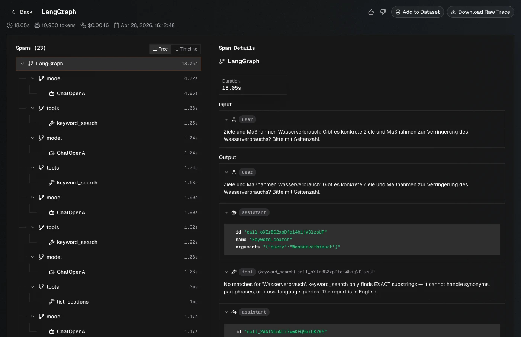Click the Download Raw Trace button
Viewport: 521px width, 337px height.
point(480,12)
